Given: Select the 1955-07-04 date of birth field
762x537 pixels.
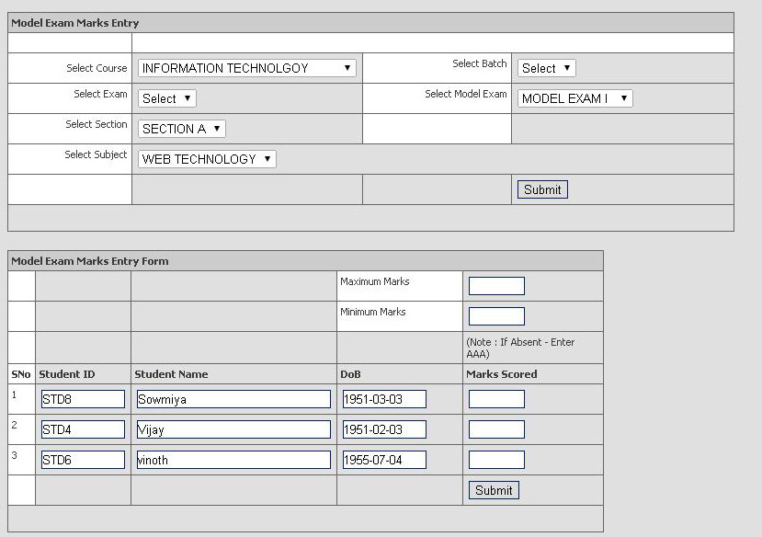Looking at the screenshot, I should 384,460.
